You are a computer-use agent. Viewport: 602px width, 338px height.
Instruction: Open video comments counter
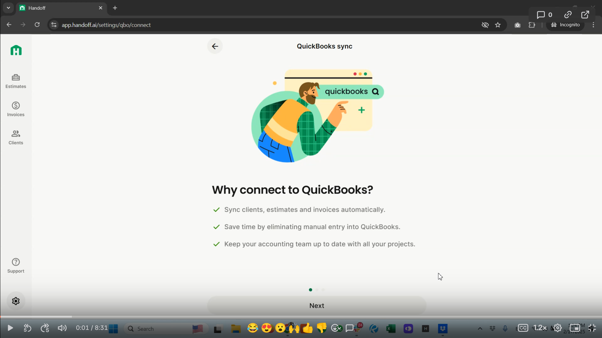tap(544, 15)
